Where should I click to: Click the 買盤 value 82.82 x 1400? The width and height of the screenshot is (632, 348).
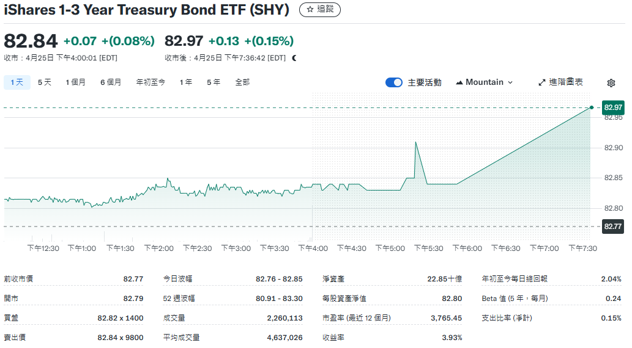(120, 318)
